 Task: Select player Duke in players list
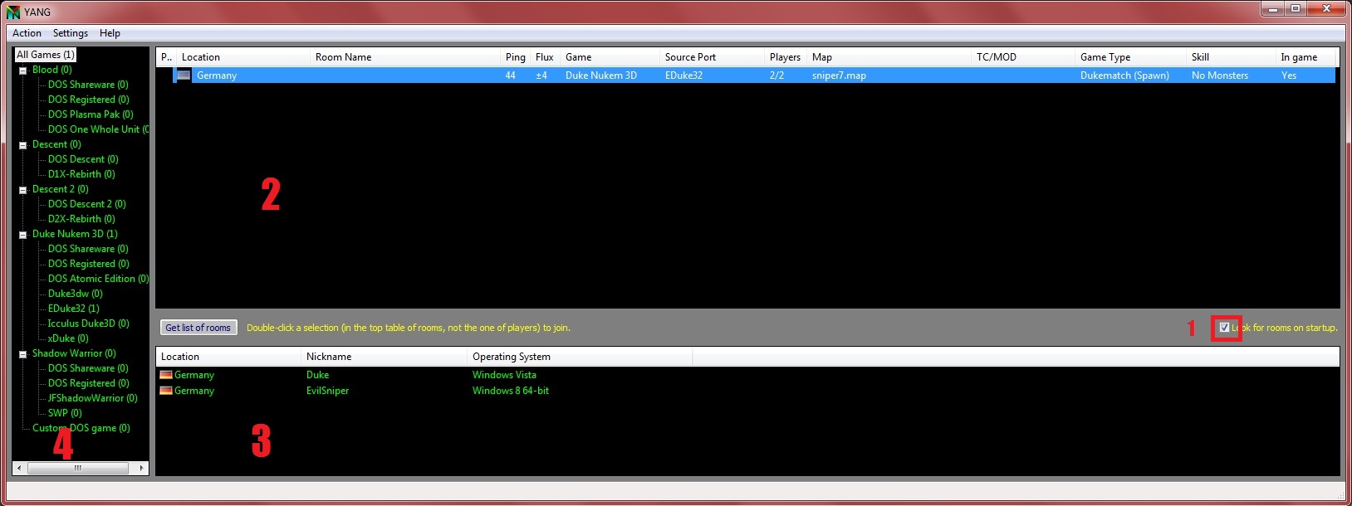tap(317, 375)
